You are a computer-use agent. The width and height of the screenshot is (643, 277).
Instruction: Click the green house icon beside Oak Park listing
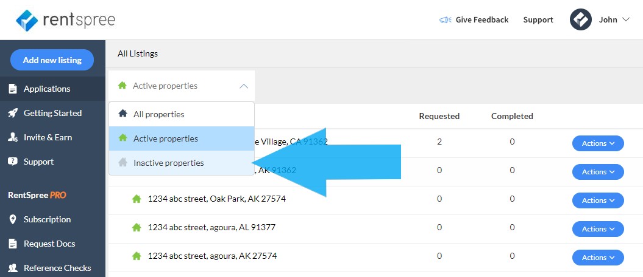(137, 199)
